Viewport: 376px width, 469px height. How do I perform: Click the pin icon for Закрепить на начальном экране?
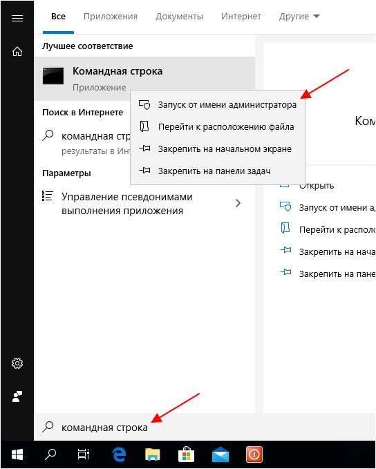click(144, 149)
